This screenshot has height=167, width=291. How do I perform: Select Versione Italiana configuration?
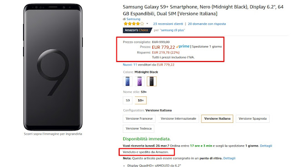click(x=217, y=118)
